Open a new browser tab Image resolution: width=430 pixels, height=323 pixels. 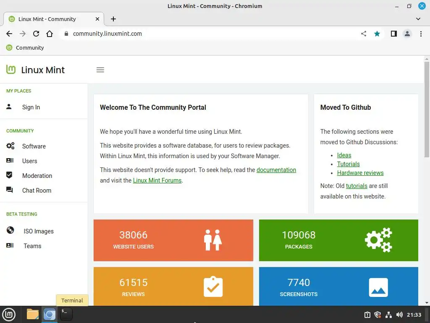pyautogui.click(x=113, y=19)
